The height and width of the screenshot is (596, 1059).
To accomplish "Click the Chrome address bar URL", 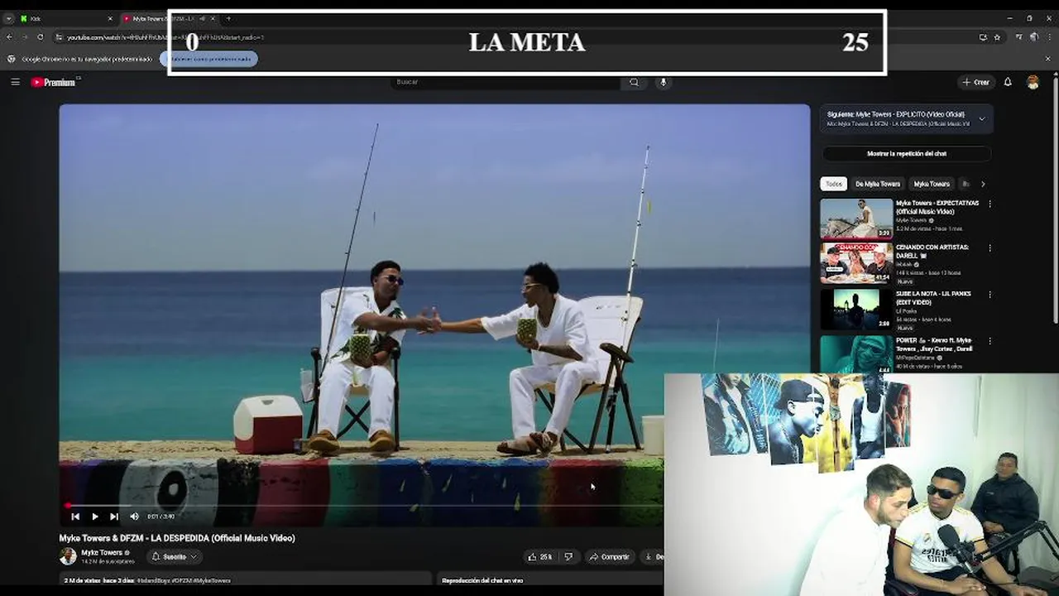I will [x=165, y=37].
